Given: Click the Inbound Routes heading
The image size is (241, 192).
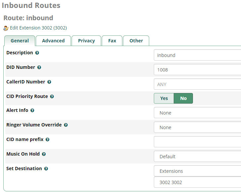Looking at the screenshot, I should (x=31, y=5).
